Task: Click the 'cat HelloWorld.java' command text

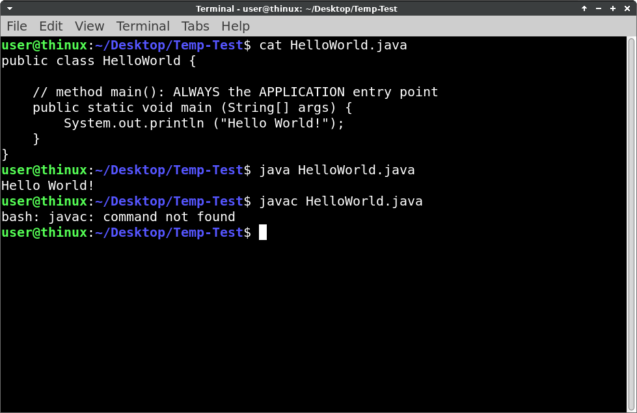Action: point(333,45)
